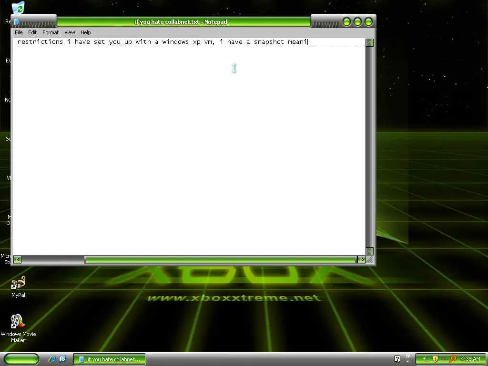488x366 pixels.
Task: Click the green horizontal scrollbar thumb
Action: tap(220, 260)
